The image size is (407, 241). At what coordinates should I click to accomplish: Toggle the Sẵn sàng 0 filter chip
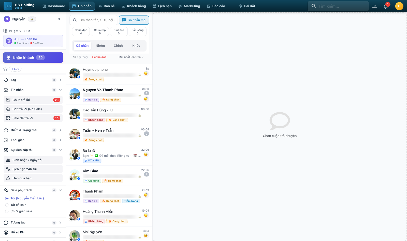[138, 31]
